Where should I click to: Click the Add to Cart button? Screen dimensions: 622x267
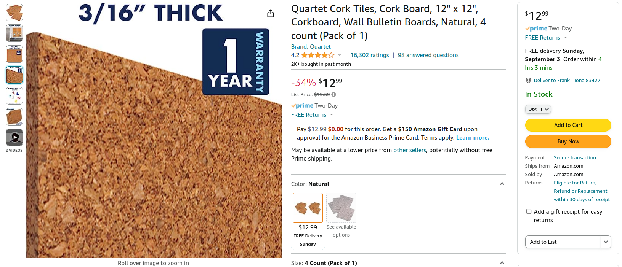(x=568, y=125)
